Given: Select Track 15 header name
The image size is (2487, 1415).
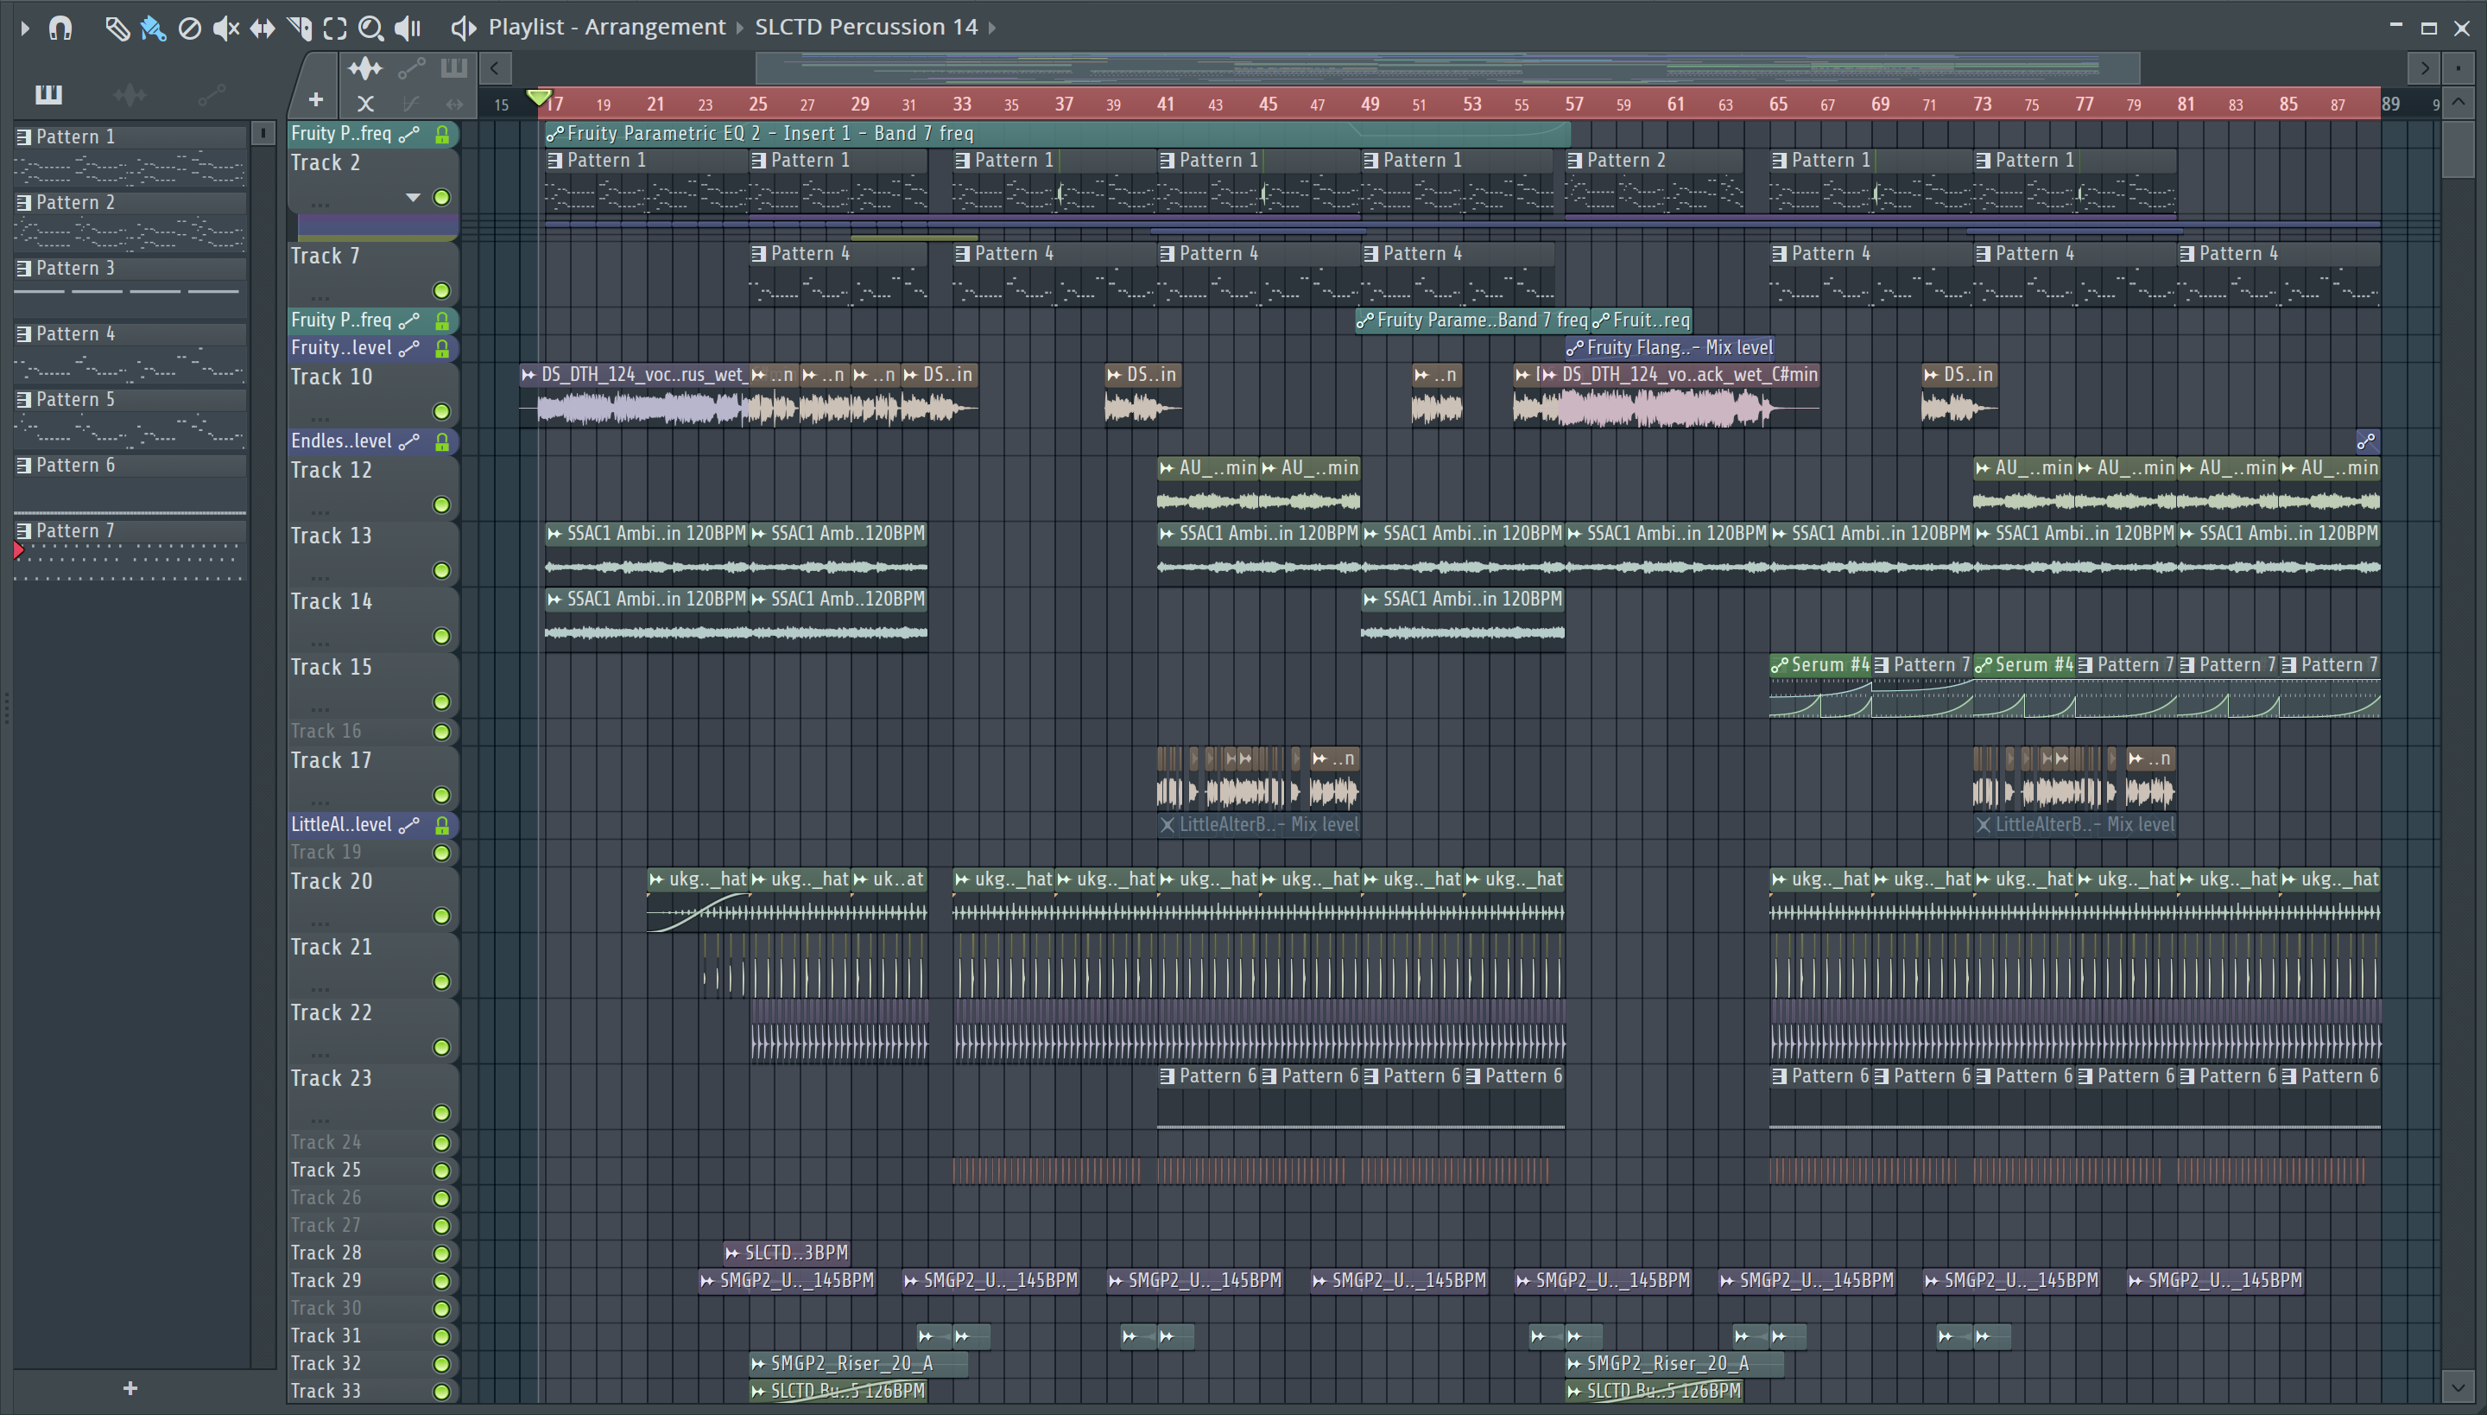Looking at the screenshot, I should click(332, 668).
